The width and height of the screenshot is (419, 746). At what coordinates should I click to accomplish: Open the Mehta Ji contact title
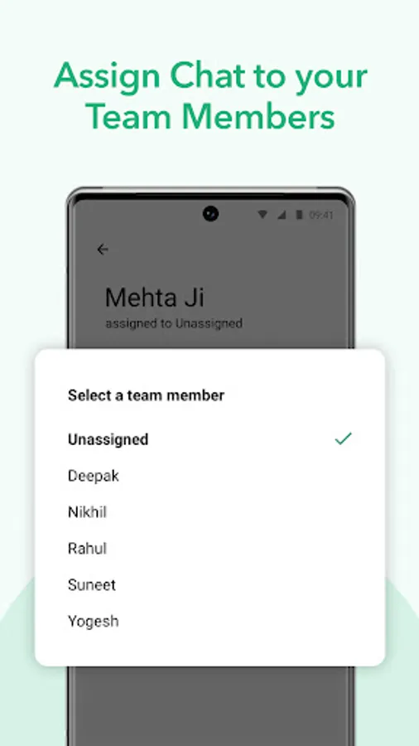[155, 298]
